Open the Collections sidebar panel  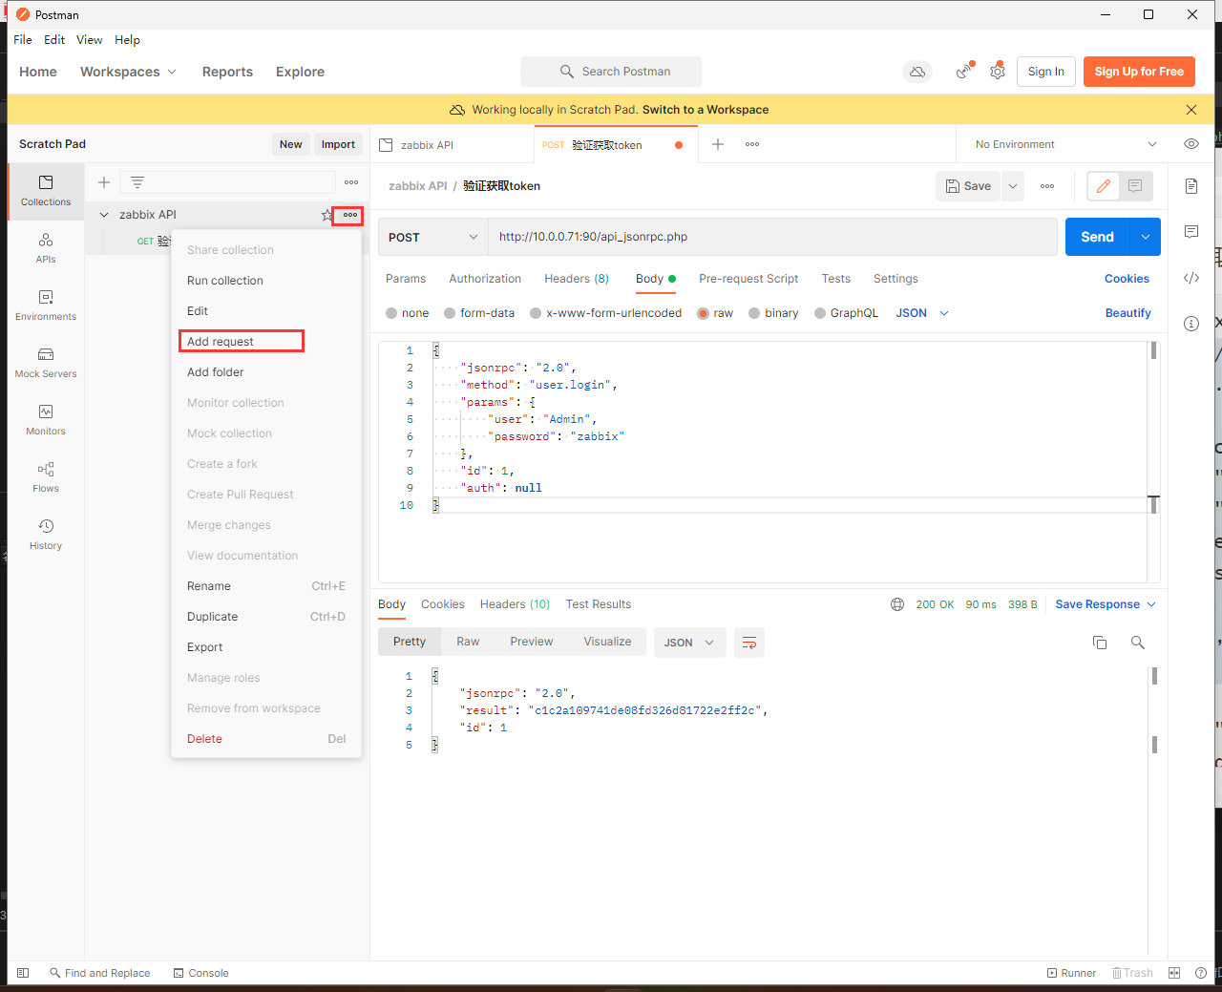(x=46, y=191)
